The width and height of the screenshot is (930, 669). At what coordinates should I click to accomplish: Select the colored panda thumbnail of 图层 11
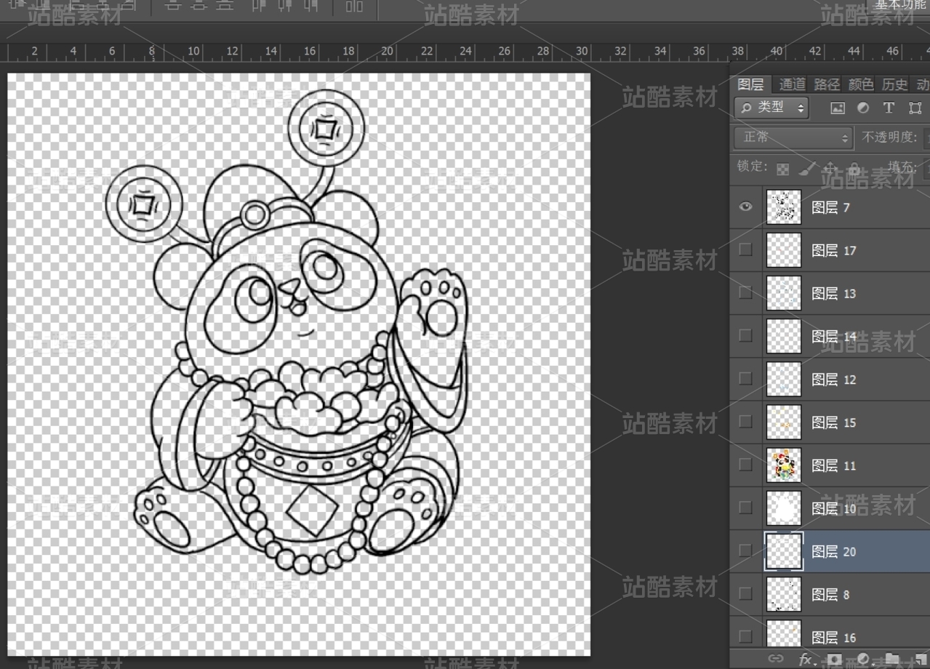tap(784, 465)
